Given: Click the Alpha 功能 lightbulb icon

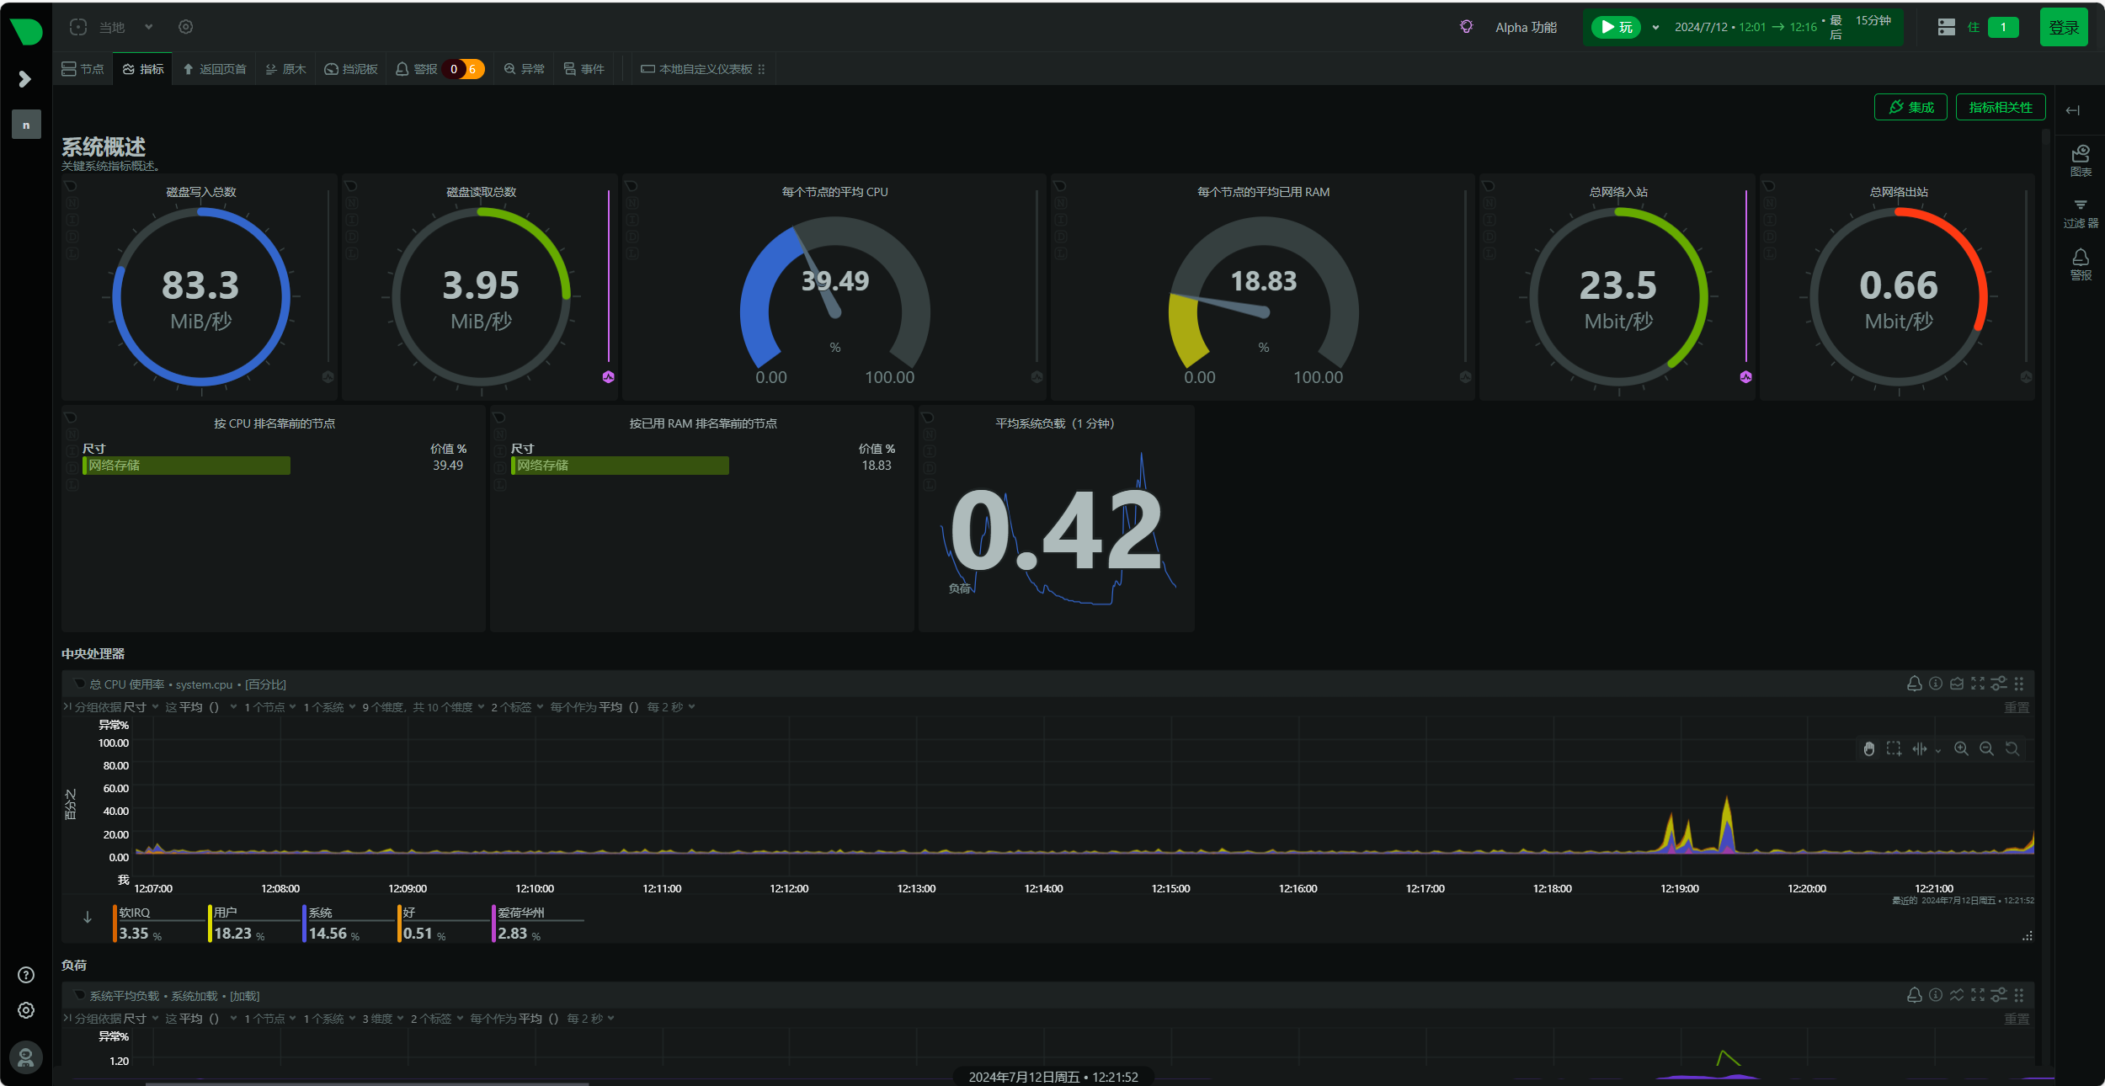Looking at the screenshot, I should [x=1466, y=27].
